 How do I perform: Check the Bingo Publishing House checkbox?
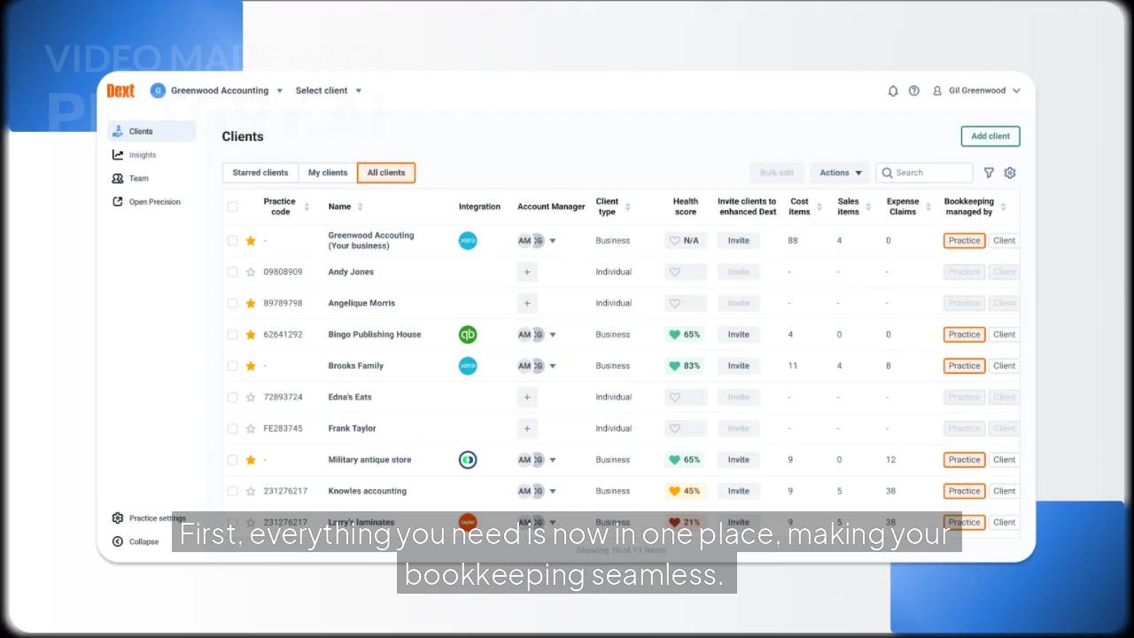(233, 334)
